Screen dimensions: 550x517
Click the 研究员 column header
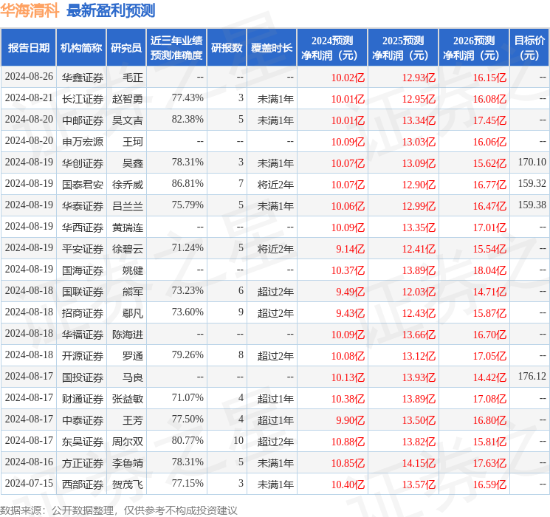coord(126,48)
